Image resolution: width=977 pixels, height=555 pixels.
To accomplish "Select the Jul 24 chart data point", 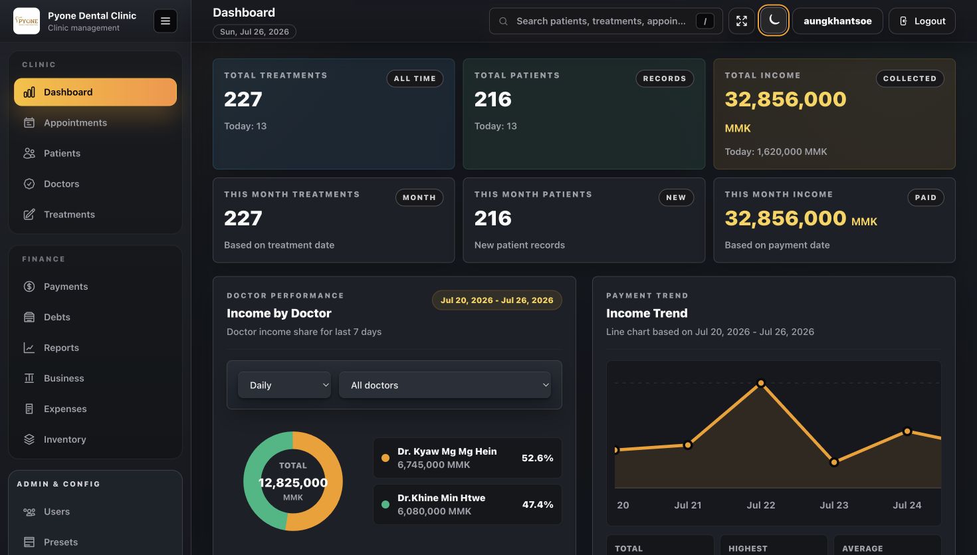I will [907, 431].
